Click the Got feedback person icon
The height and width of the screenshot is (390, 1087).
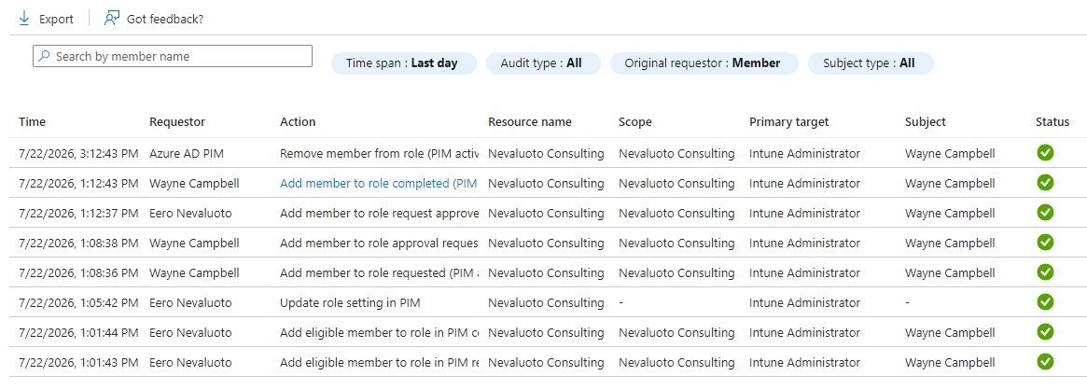[x=112, y=19]
